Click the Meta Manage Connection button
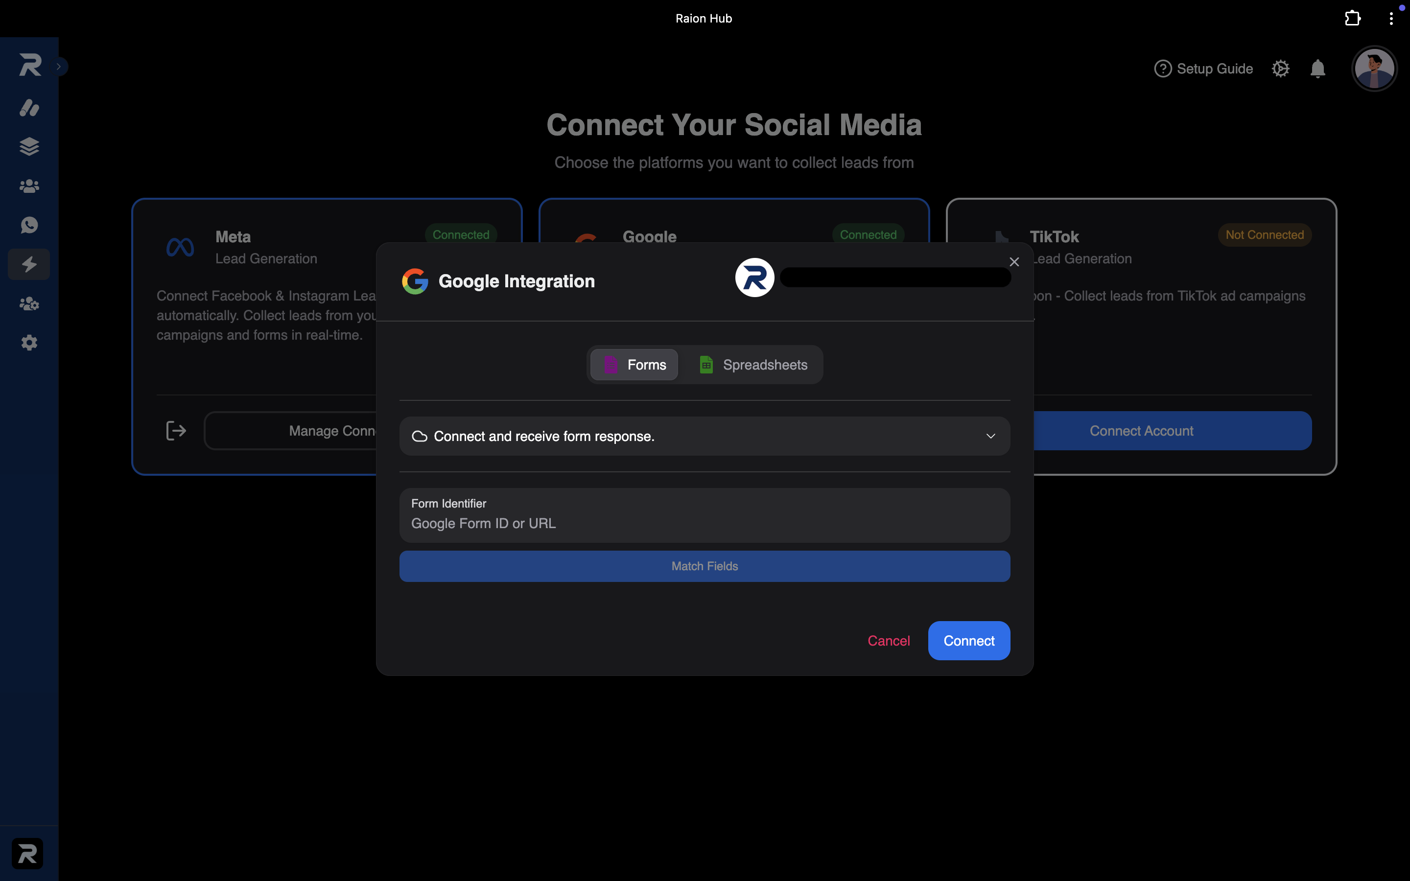 (291, 431)
